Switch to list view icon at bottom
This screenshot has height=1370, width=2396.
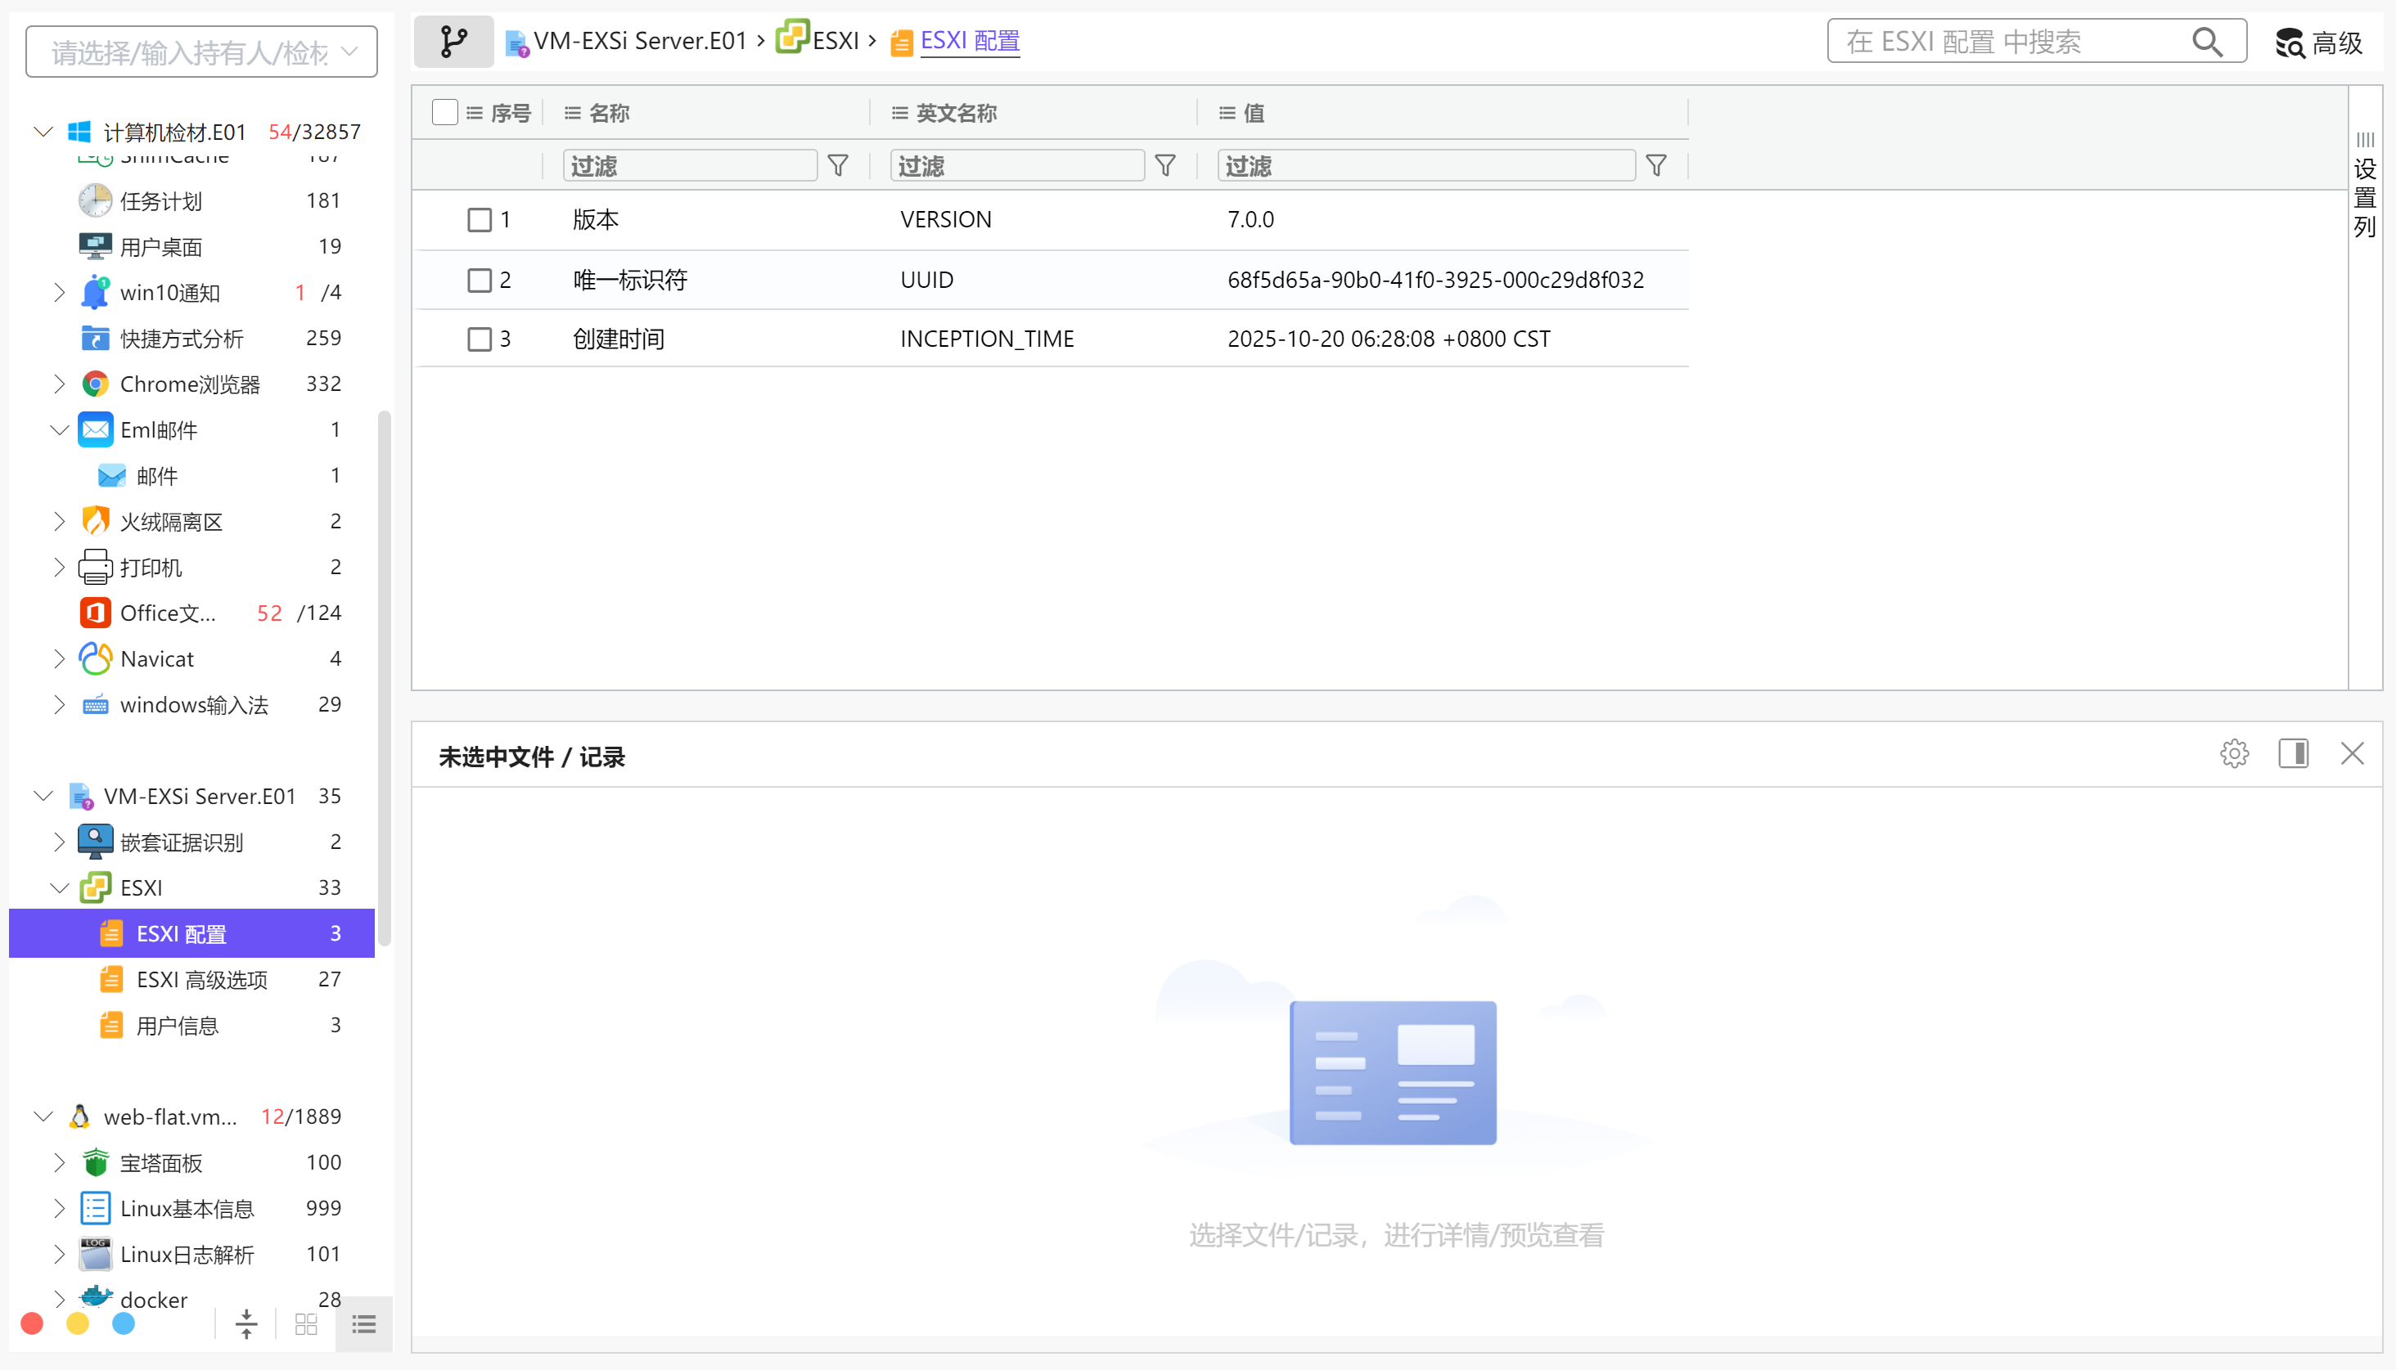364,1325
